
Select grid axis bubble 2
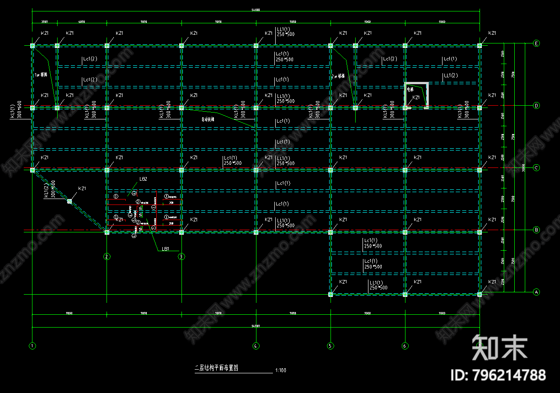[x=107, y=257]
